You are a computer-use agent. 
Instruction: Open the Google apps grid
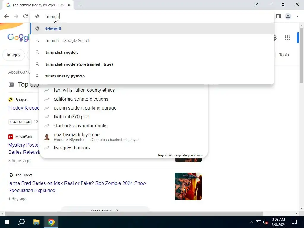[287, 38]
